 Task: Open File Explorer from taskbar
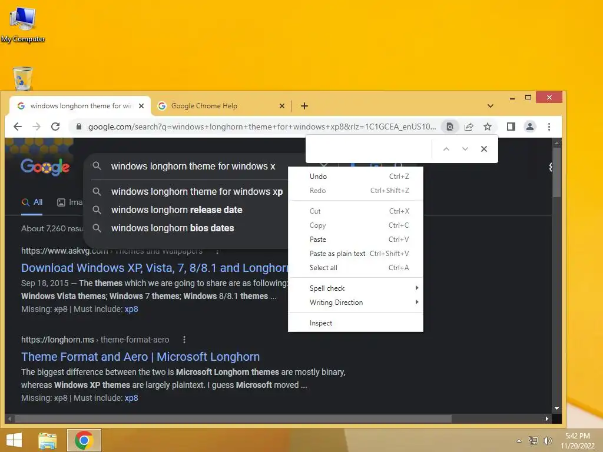48,440
